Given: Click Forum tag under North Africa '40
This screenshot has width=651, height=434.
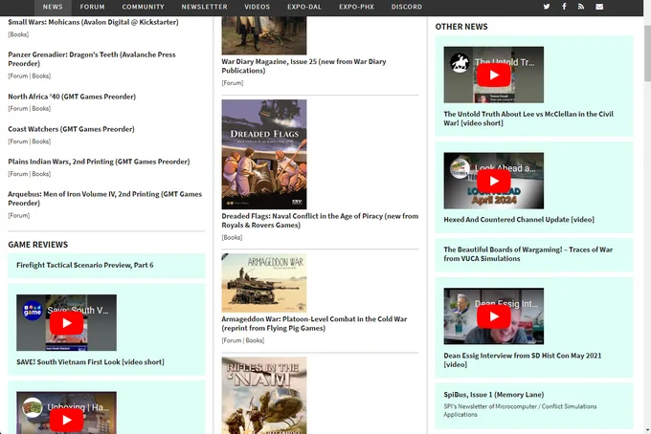Looking at the screenshot, I should pos(19,109).
